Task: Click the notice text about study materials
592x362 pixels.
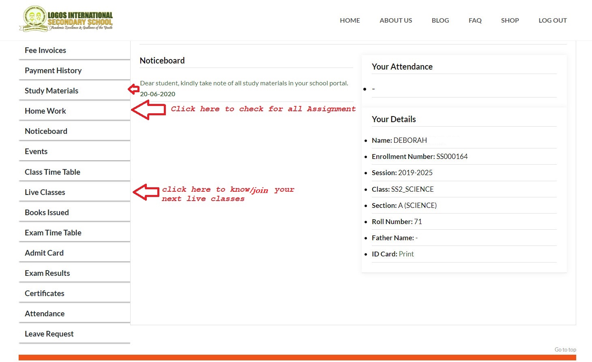Action: [244, 83]
